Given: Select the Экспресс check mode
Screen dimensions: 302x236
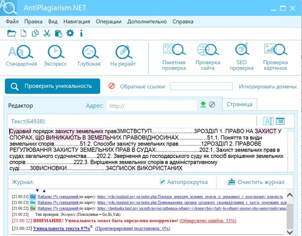Looking at the screenshot, I should pyautogui.click(x=55, y=56).
